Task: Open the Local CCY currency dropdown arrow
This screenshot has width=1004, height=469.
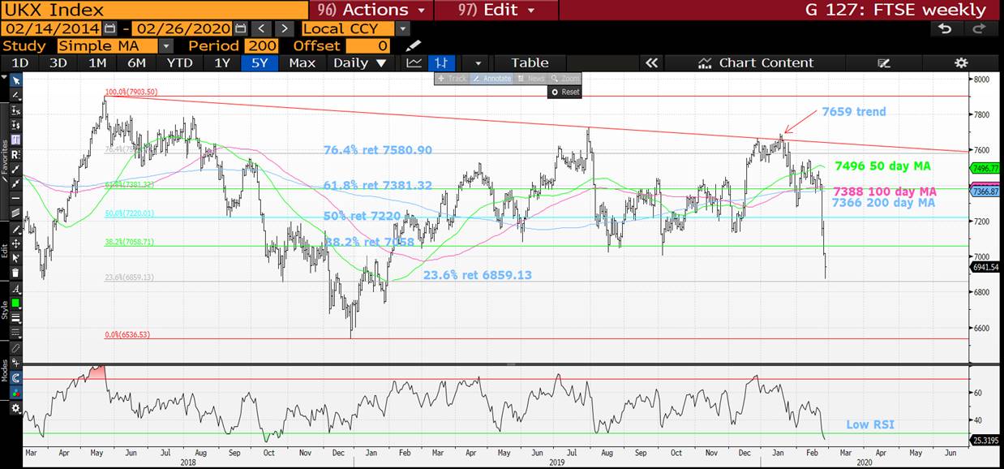Action: tap(403, 28)
